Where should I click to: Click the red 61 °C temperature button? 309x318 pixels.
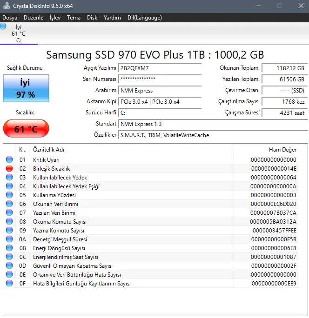26,129
